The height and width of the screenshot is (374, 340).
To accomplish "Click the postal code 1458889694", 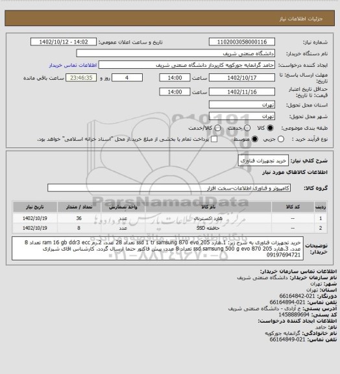I will pos(294,315).
